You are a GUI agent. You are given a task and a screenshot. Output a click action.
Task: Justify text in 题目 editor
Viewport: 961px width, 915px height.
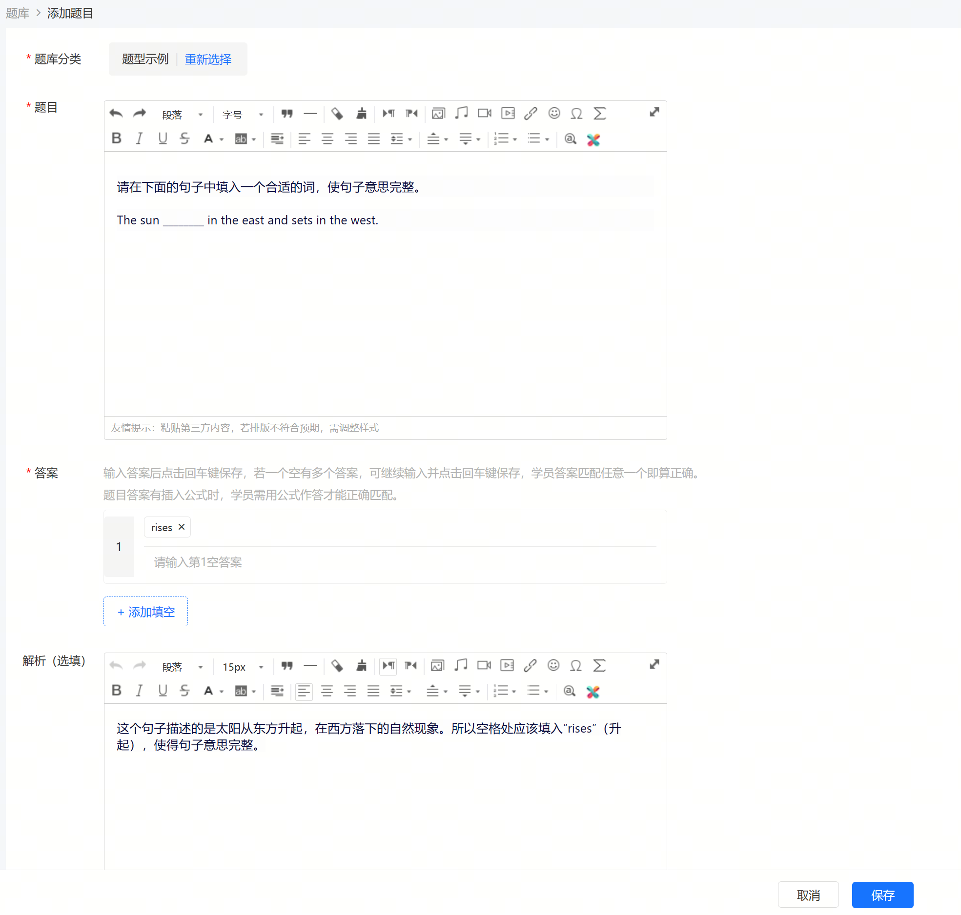(x=374, y=139)
